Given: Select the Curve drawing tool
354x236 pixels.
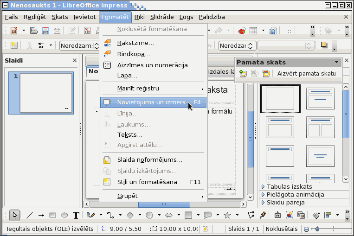Looking at the screenshot, I should pyautogui.click(x=91, y=215).
